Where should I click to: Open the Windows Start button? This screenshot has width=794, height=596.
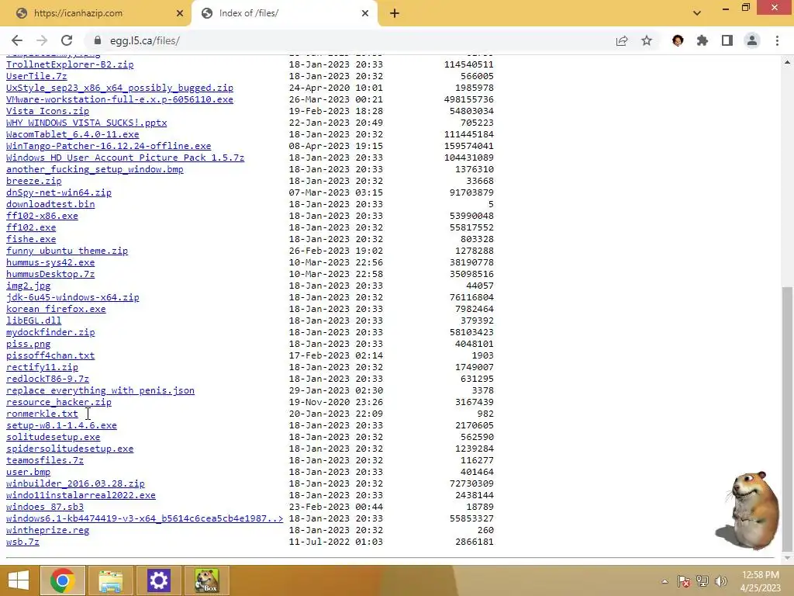point(19,580)
